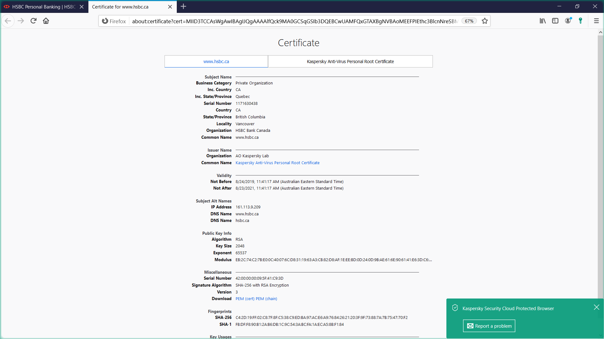Open a new tab with plus button

click(183, 6)
